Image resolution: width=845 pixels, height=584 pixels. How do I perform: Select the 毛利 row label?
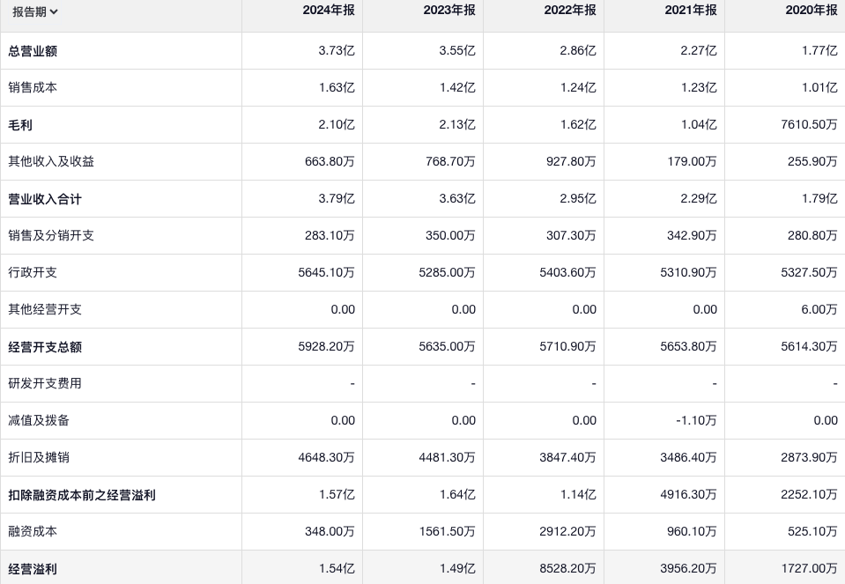coord(20,125)
